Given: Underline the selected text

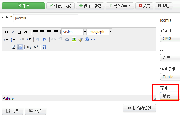Looking at the screenshot, I should (x=20, y=32).
